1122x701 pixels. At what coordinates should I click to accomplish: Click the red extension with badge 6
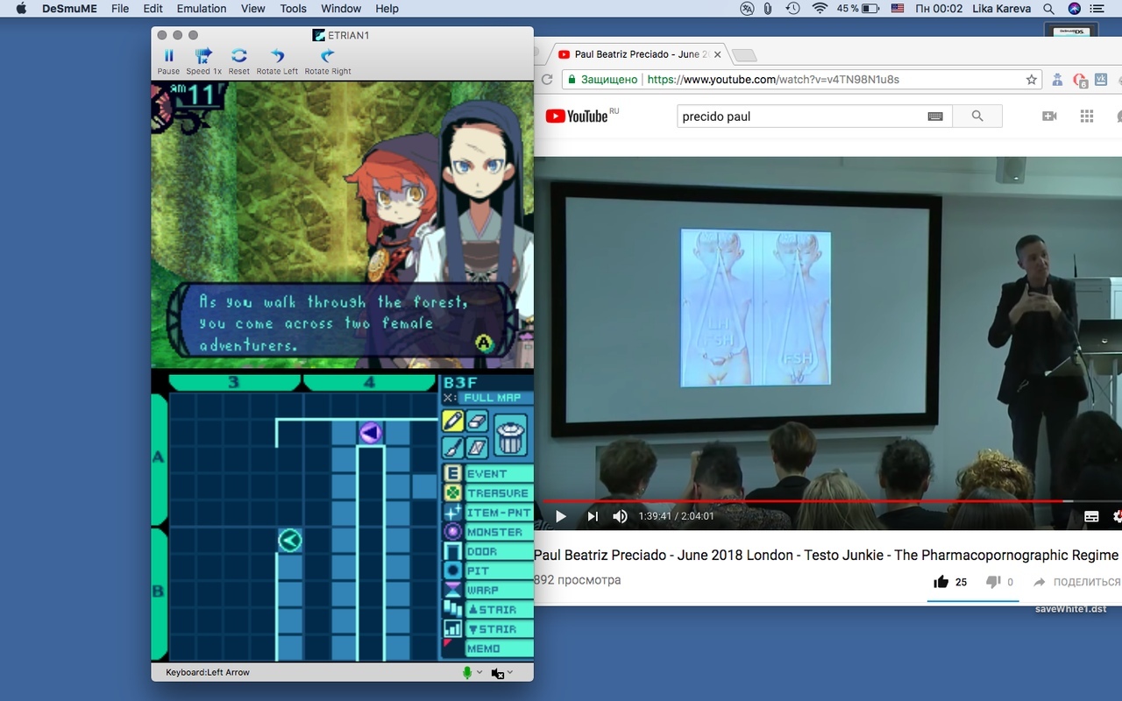tap(1080, 81)
